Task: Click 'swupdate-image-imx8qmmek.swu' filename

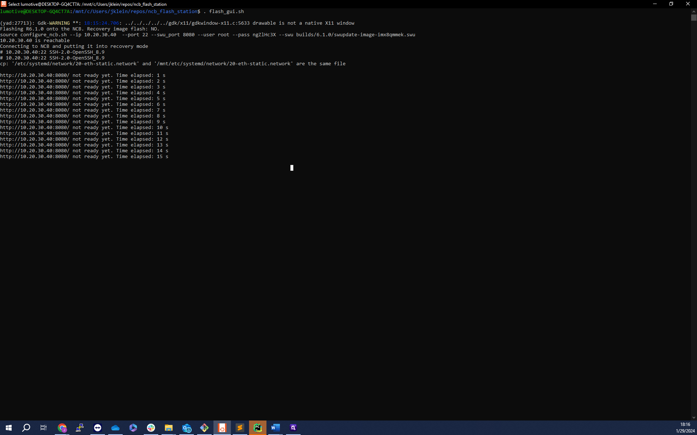Action: 375,35
